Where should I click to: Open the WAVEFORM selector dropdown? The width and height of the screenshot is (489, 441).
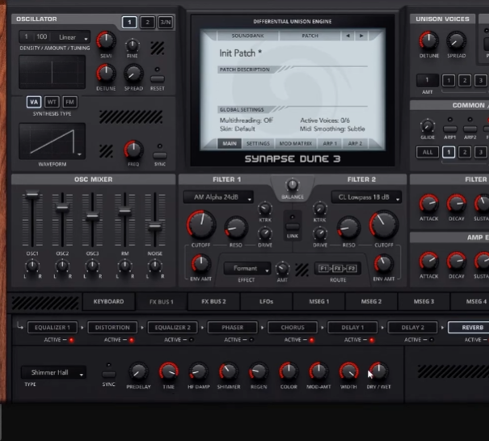(52, 142)
